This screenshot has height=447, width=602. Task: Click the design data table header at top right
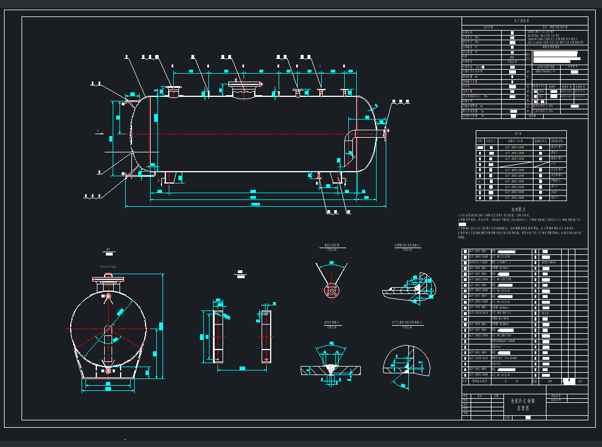(x=525, y=20)
